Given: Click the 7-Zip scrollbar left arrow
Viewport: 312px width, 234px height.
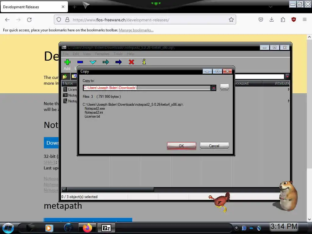Looking at the screenshot, I should [x=64, y=189].
